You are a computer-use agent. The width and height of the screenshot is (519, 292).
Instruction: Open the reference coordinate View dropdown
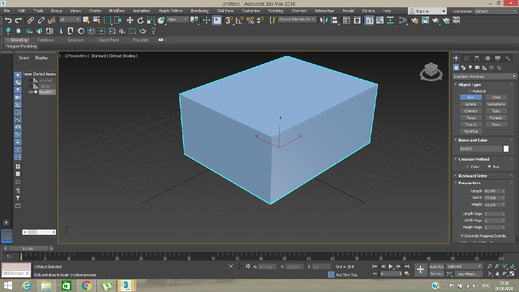point(178,19)
